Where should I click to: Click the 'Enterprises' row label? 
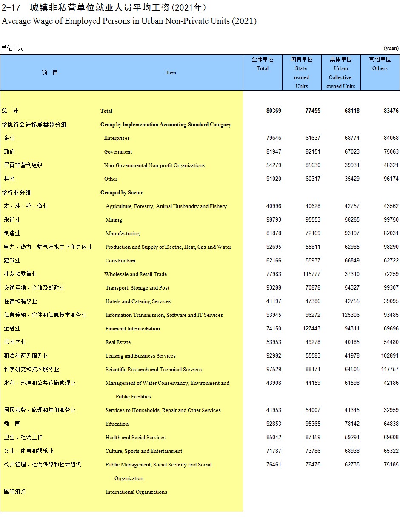click(x=117, y=138)
